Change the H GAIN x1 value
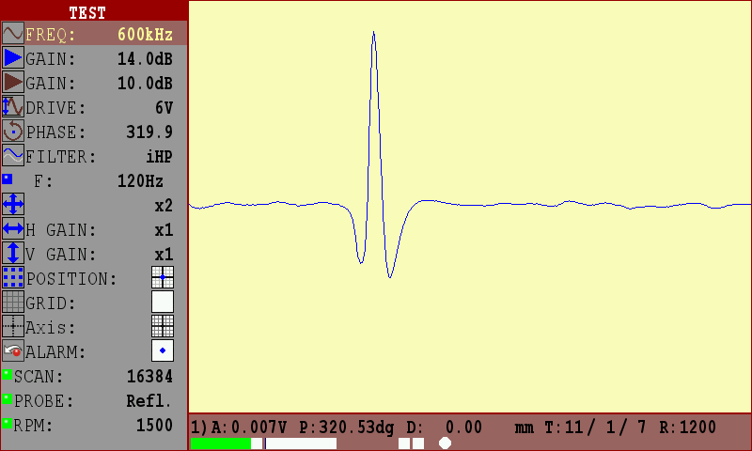The width and height of the screenshot is (752, 451). click(164, 230)
